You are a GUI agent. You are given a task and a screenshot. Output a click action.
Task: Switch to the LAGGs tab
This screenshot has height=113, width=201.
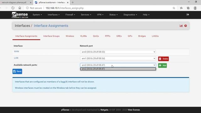(x=155, y=36)
